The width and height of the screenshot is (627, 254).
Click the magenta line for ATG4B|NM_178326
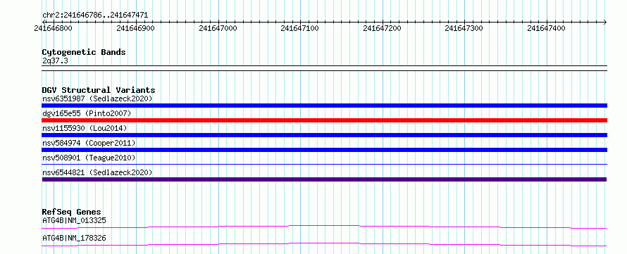(324, 244)
